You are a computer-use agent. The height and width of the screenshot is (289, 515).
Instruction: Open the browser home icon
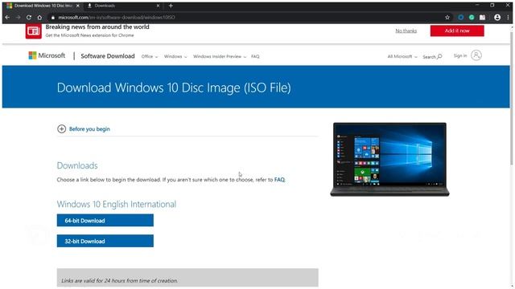(x=39, y=18)
